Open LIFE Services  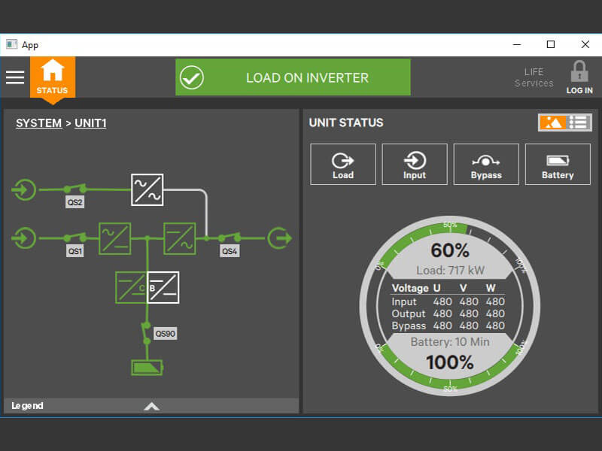(x=534, y=77)
